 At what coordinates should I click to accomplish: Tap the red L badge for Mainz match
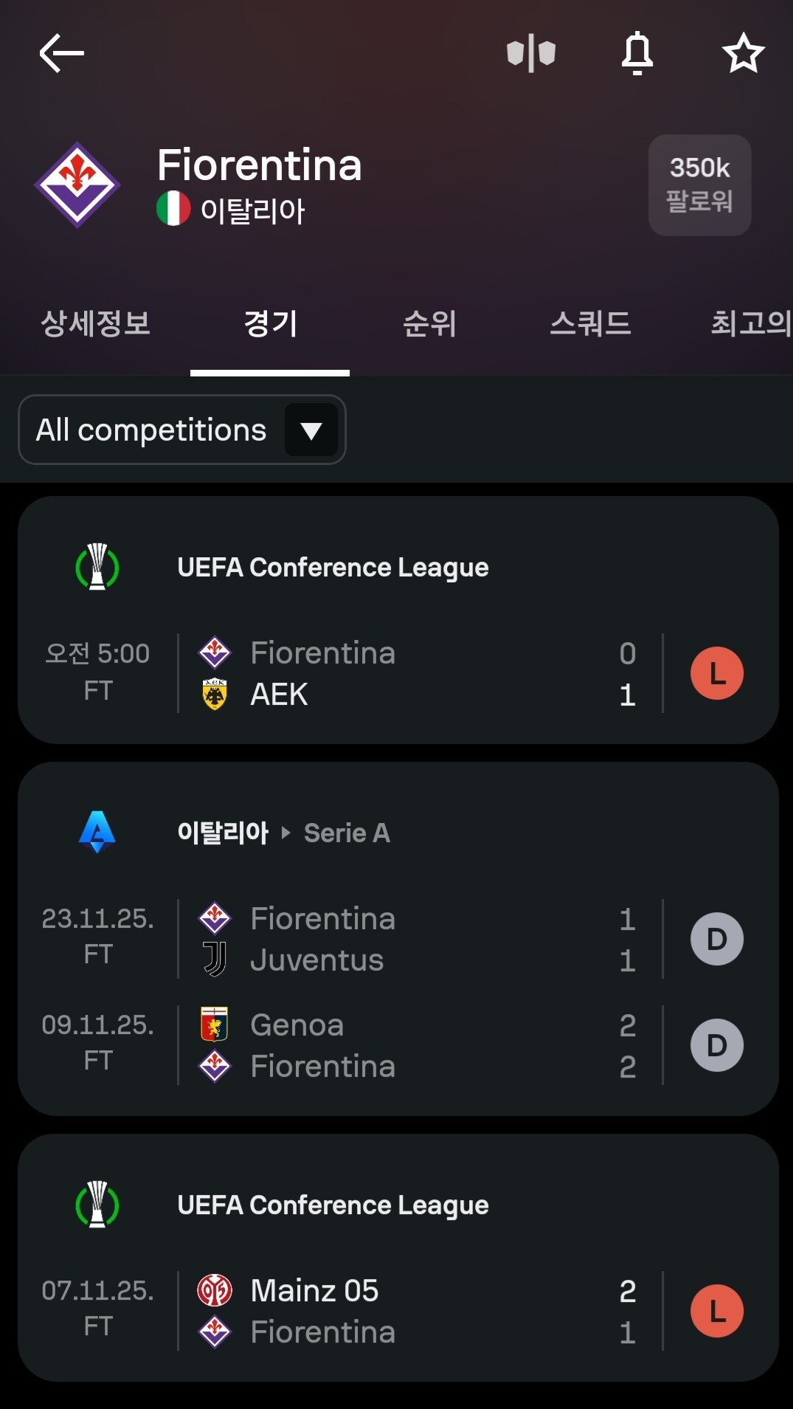click(x=716, y=1311)
